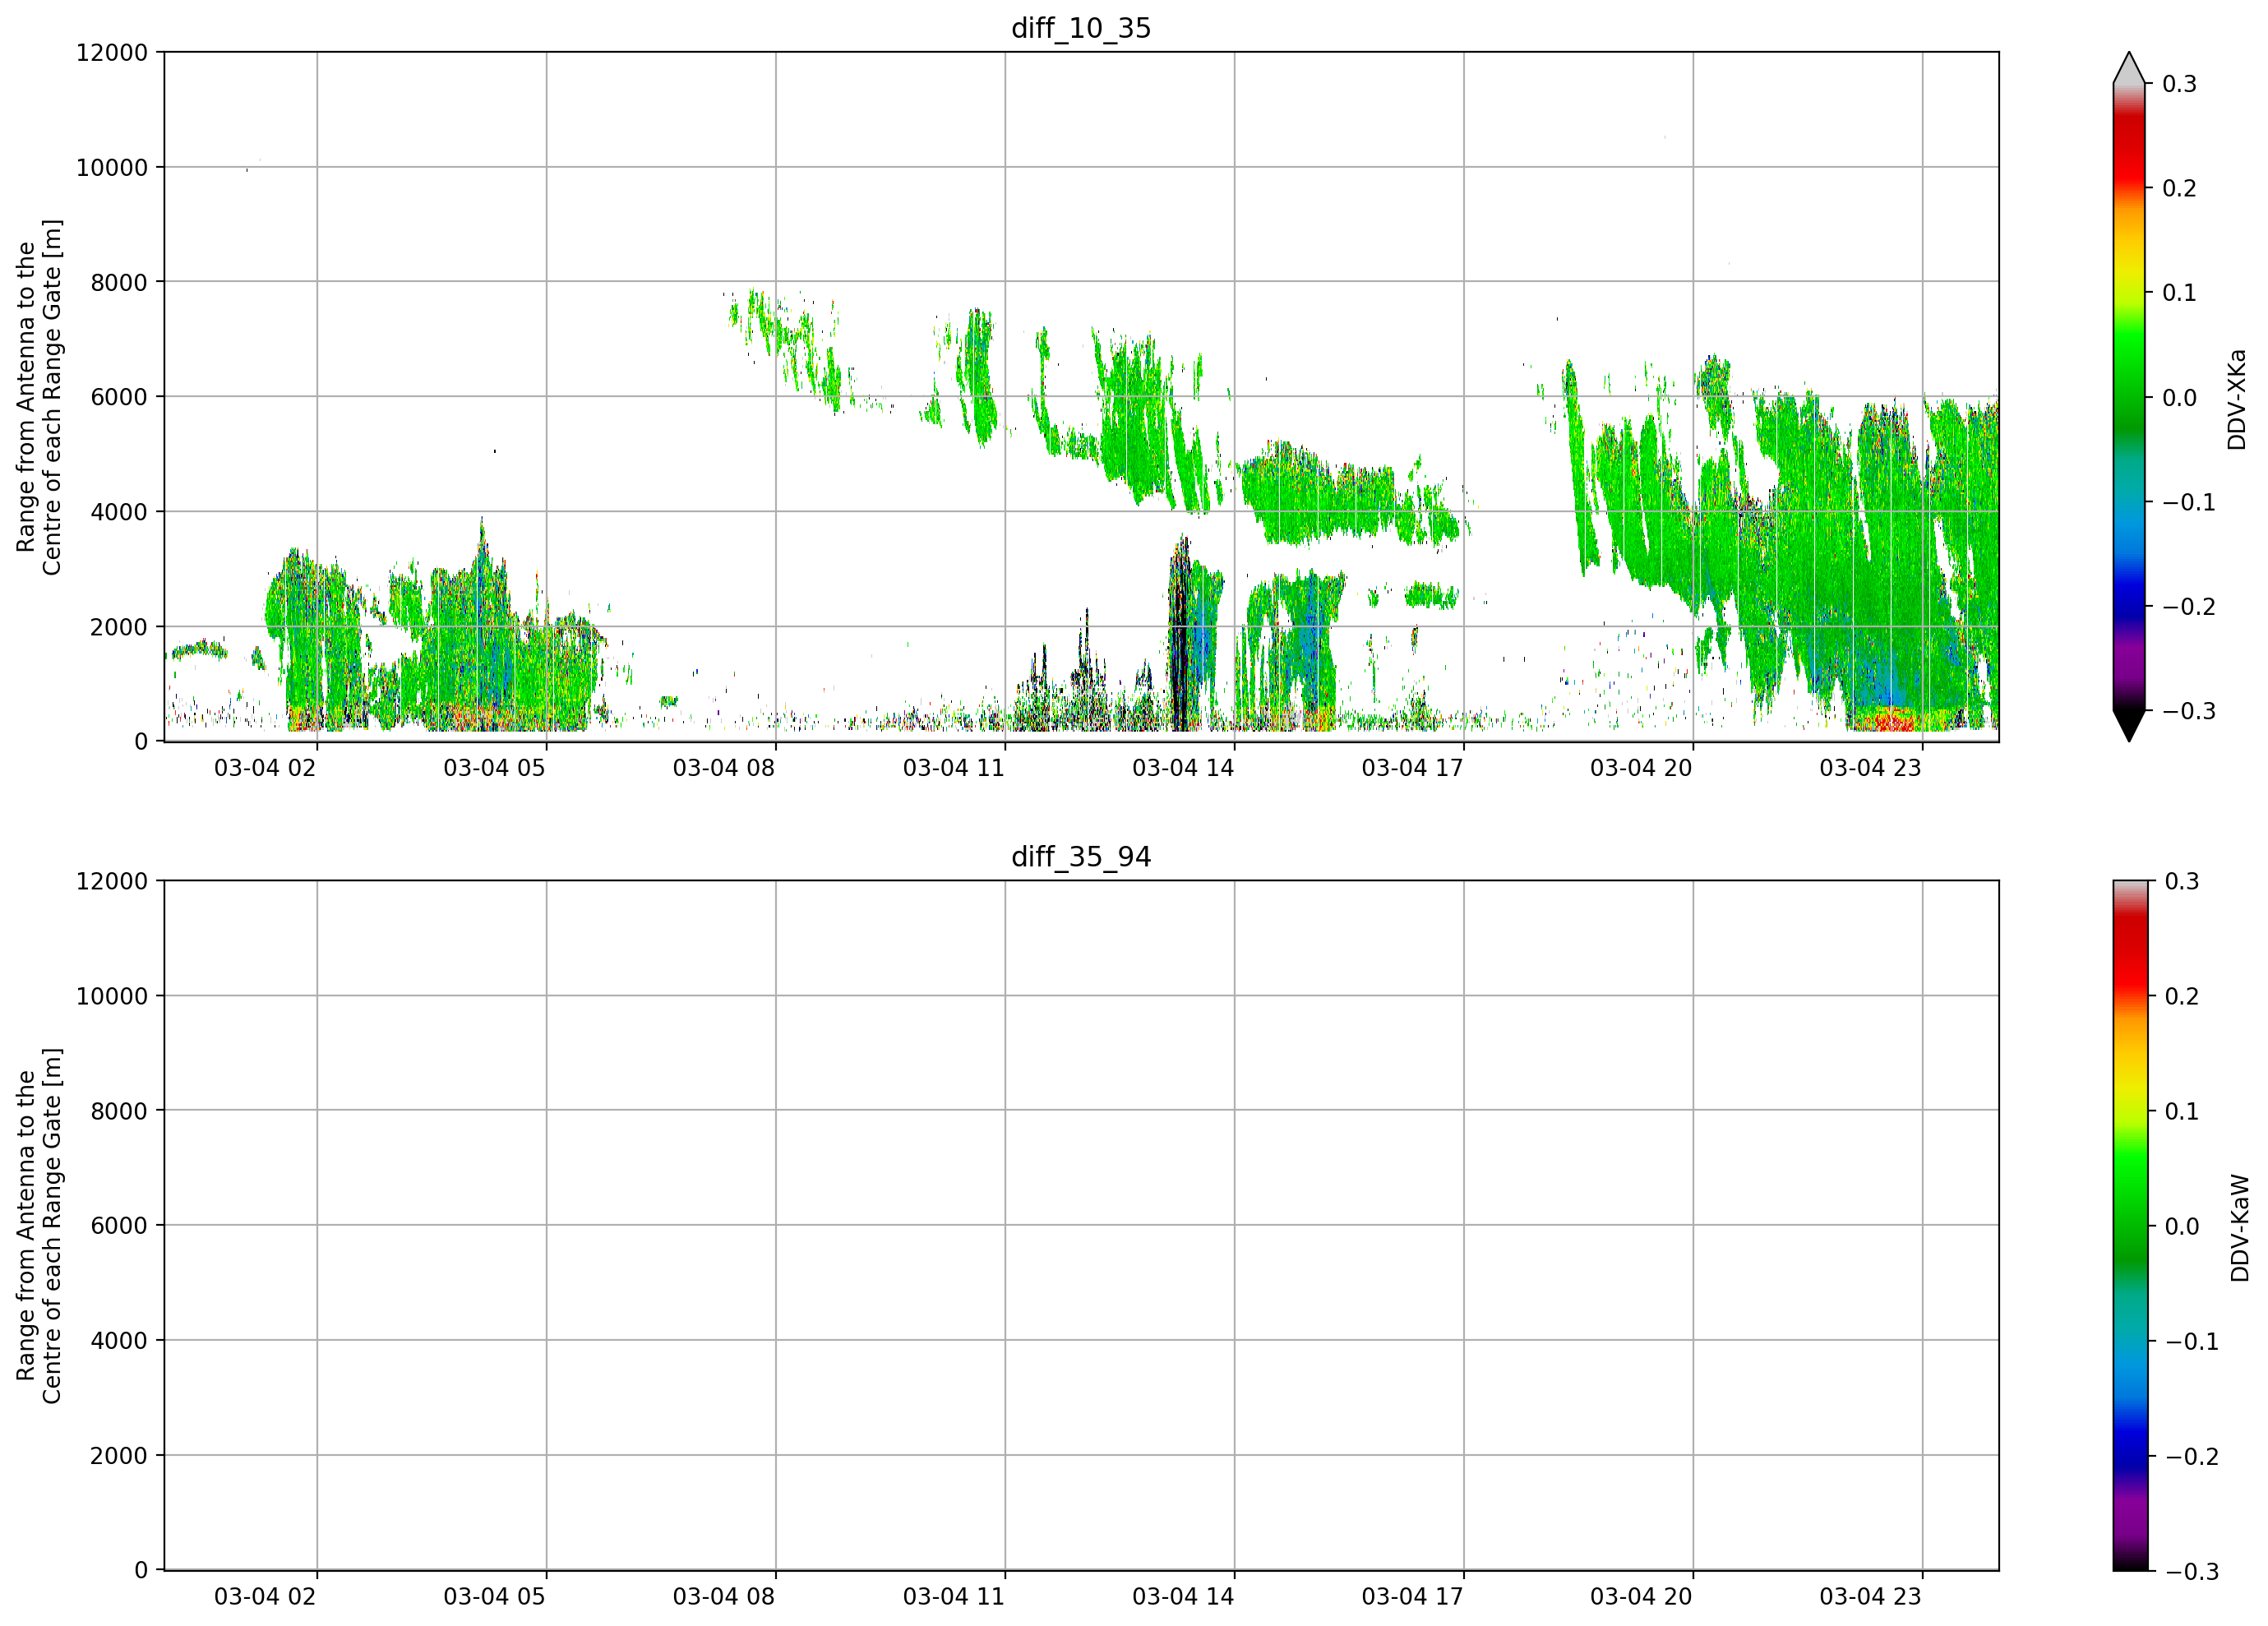The height and width of the screenshot is (1626, 2268).
Task: Click the gray upper extend arrow on the DDV-XKa colorbar
Action: point(2129,68)
